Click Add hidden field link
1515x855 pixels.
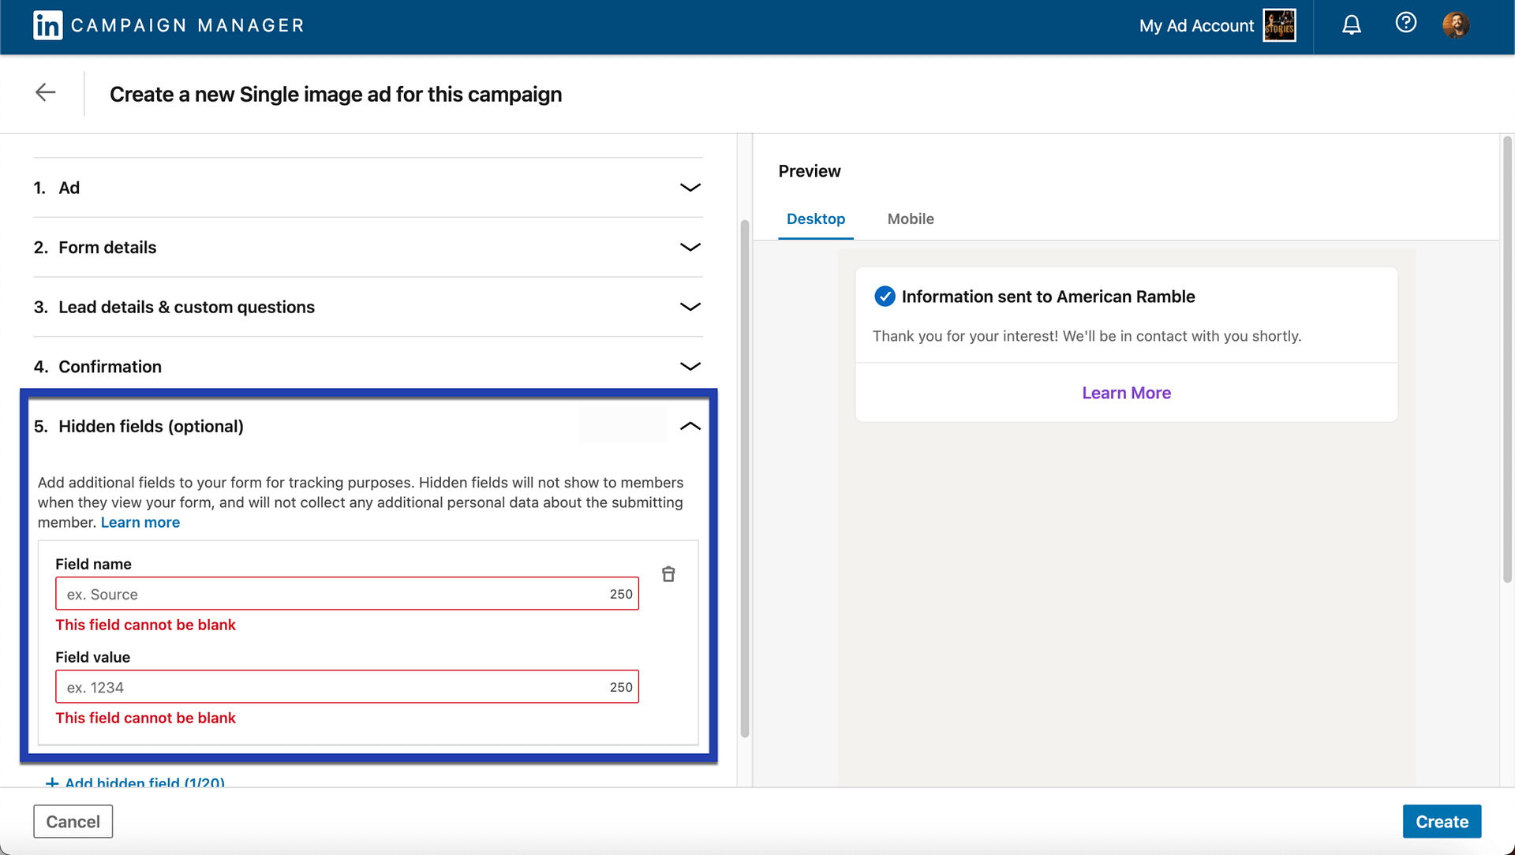(135, 782)
